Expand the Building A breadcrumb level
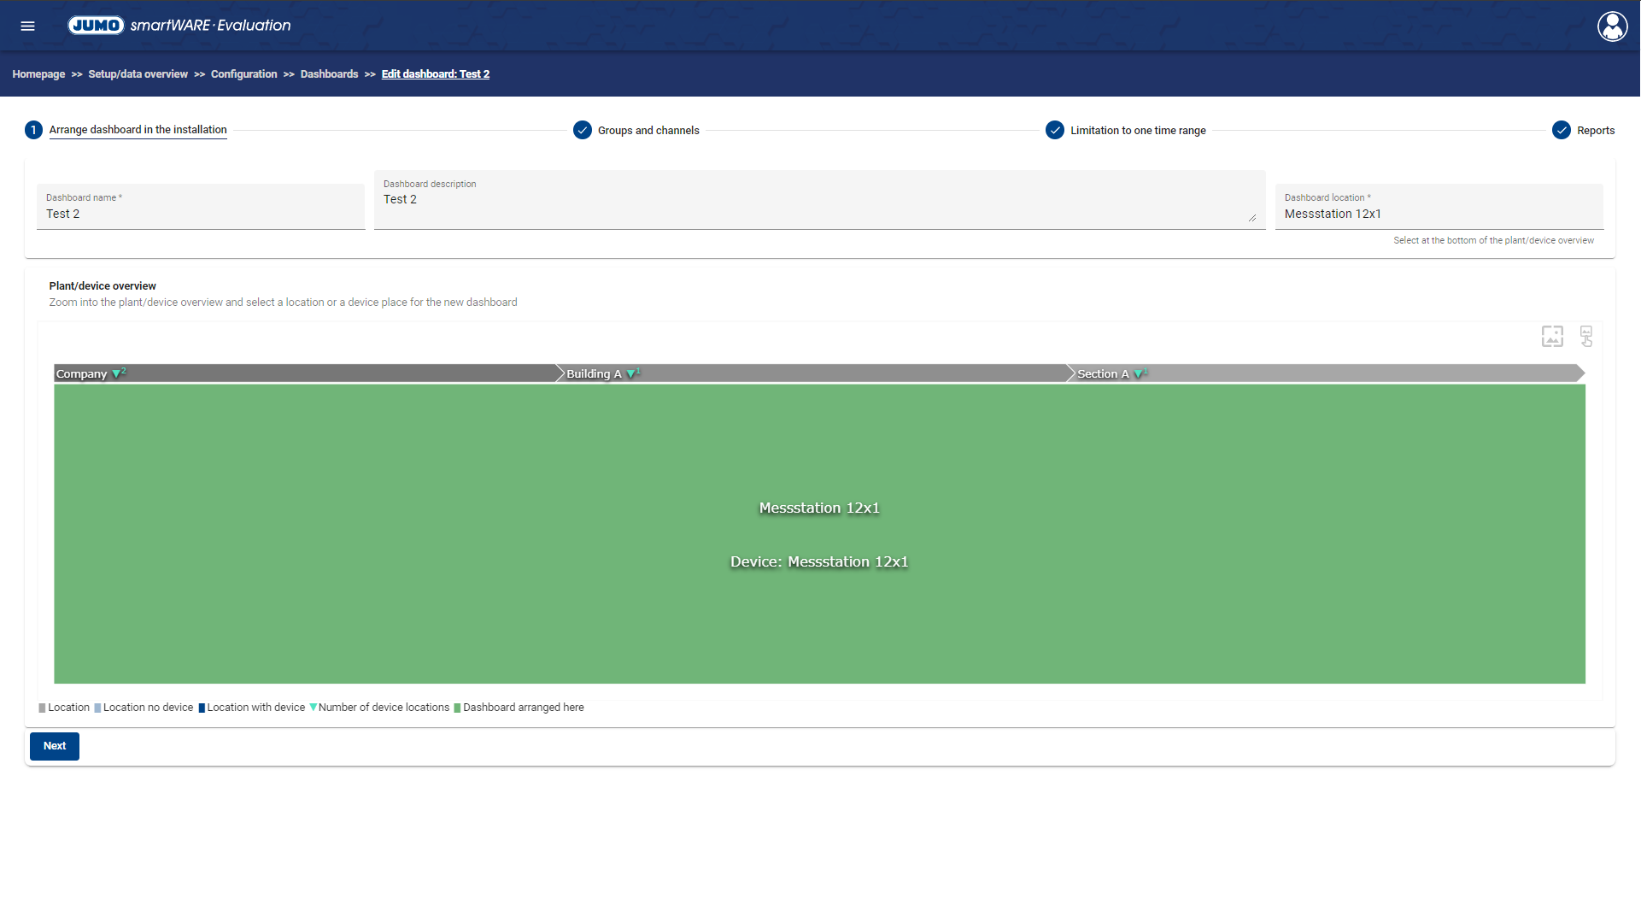Image resolution: width=1641 pixels, height=899 pixels. [x=594, y=373]
